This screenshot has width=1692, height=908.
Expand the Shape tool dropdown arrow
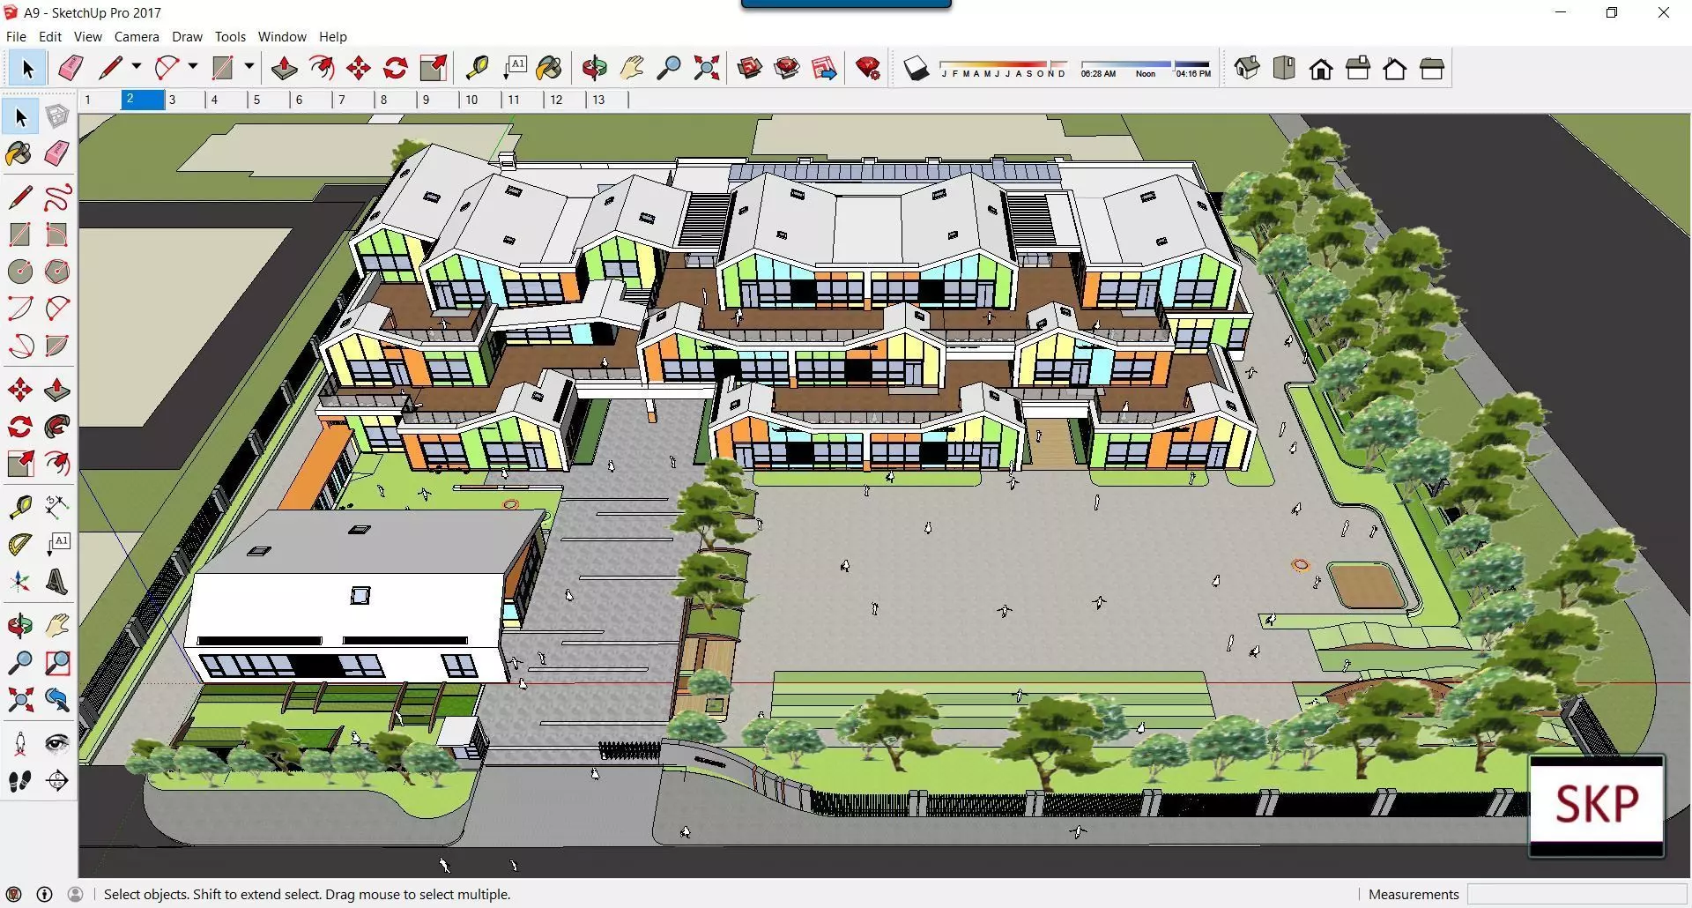249,67
